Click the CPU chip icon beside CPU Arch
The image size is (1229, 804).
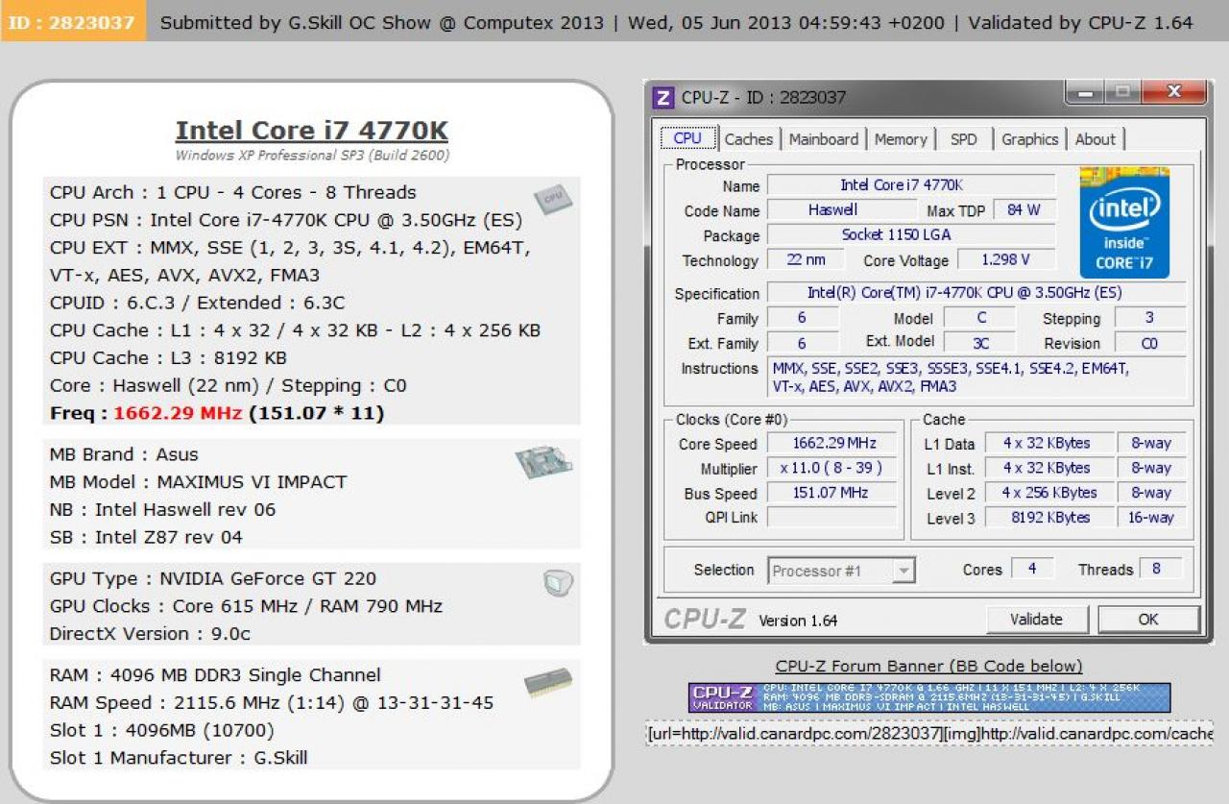coord(553,198)
